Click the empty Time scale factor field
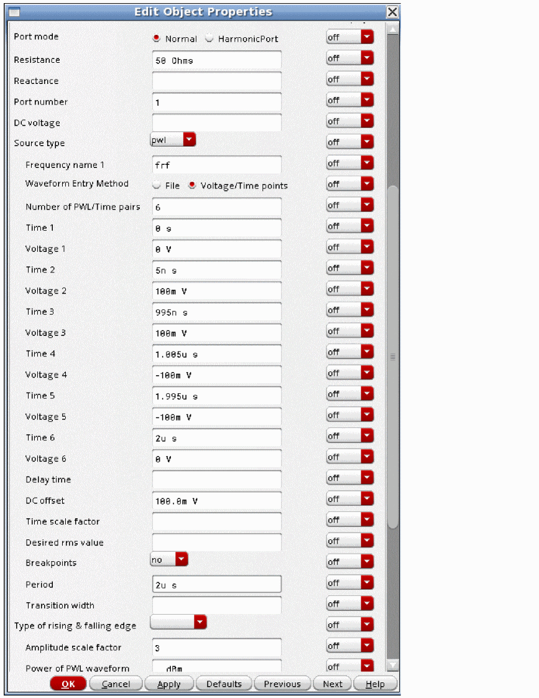539x698 pixels. 216,522
